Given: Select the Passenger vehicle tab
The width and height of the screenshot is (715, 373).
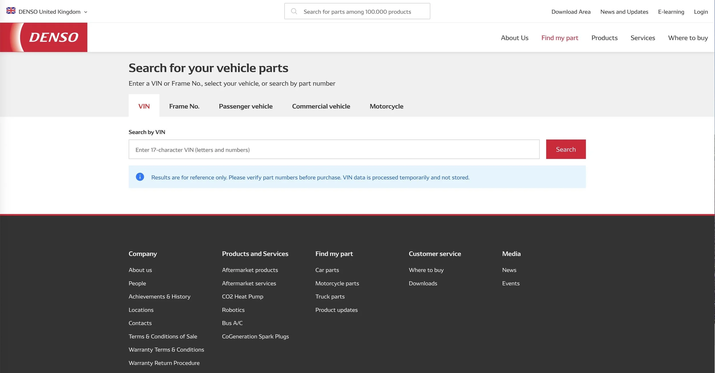Looking at the screenshot, I should point(245,106).
